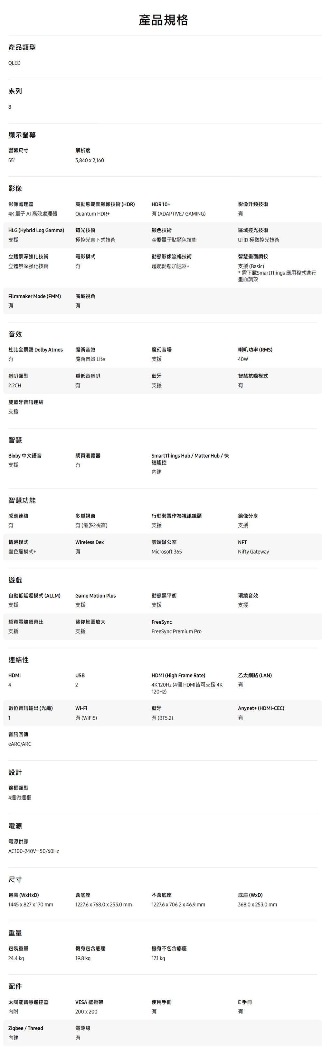Click the 產品類型 section heading
322x1050 pixels.
(22, 47)
